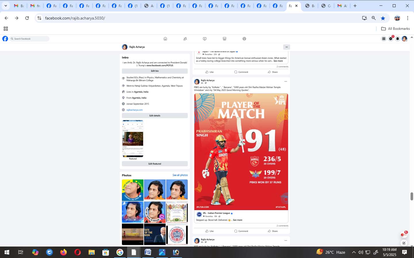Open the profile header three-dots options button

(286, 47)
